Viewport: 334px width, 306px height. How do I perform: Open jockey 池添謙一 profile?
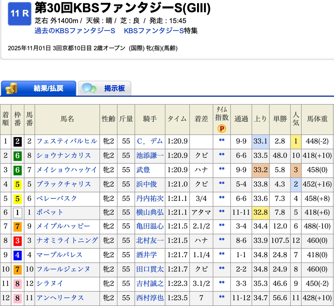point(150,155)
